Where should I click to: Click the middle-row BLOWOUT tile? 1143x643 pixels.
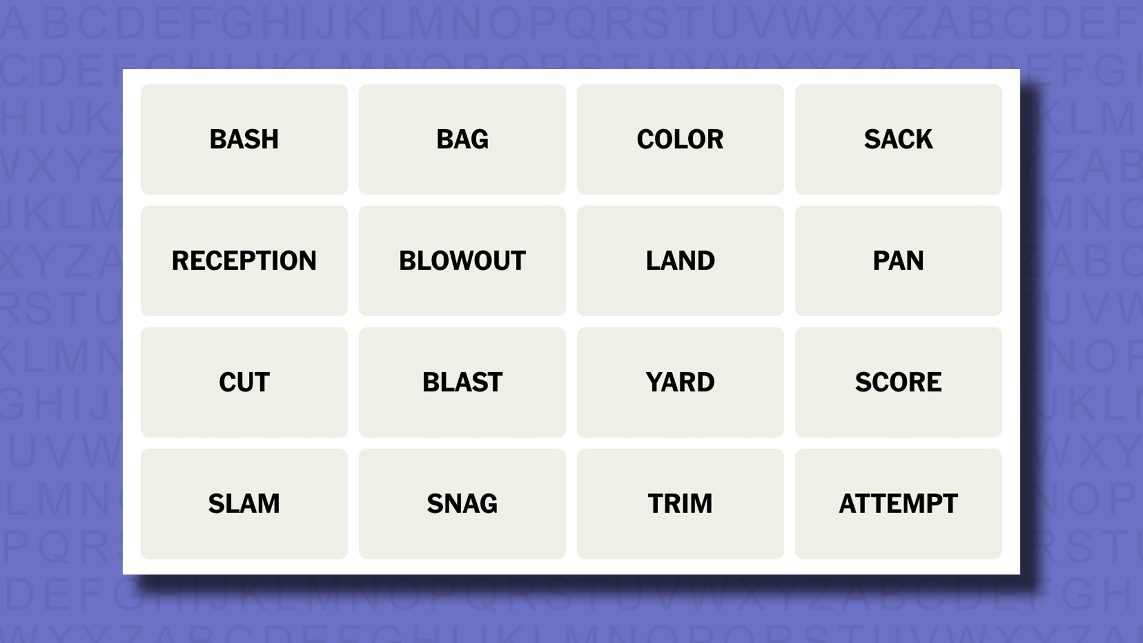pos(461,260)
